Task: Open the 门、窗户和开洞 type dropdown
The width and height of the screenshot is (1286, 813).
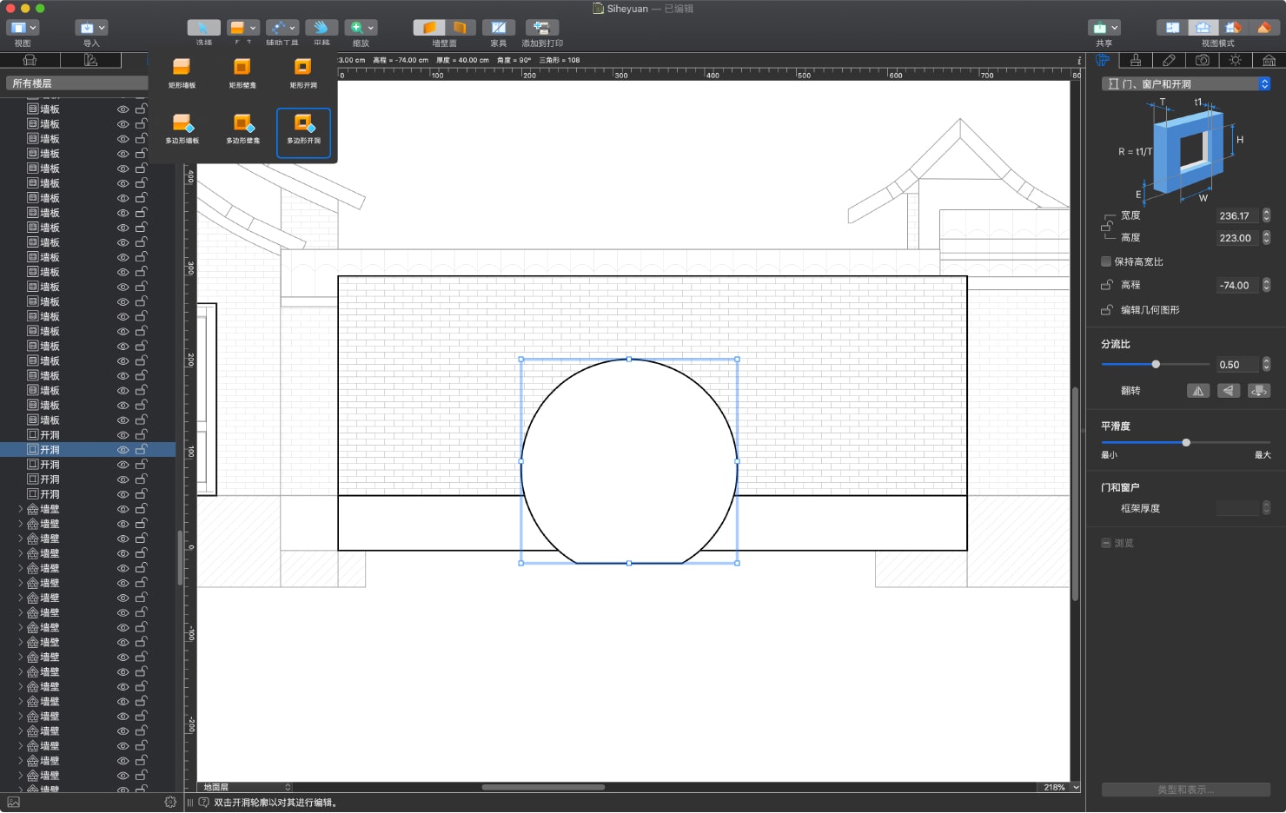Action: 1186,84
